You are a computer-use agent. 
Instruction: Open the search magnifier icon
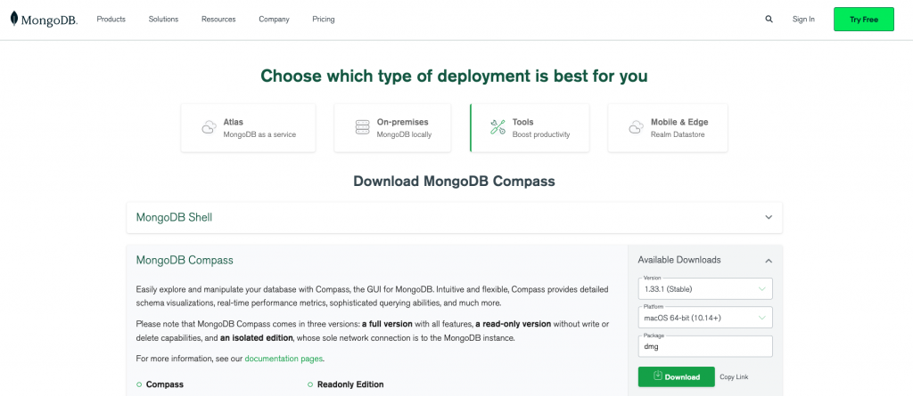pos(769,20)
